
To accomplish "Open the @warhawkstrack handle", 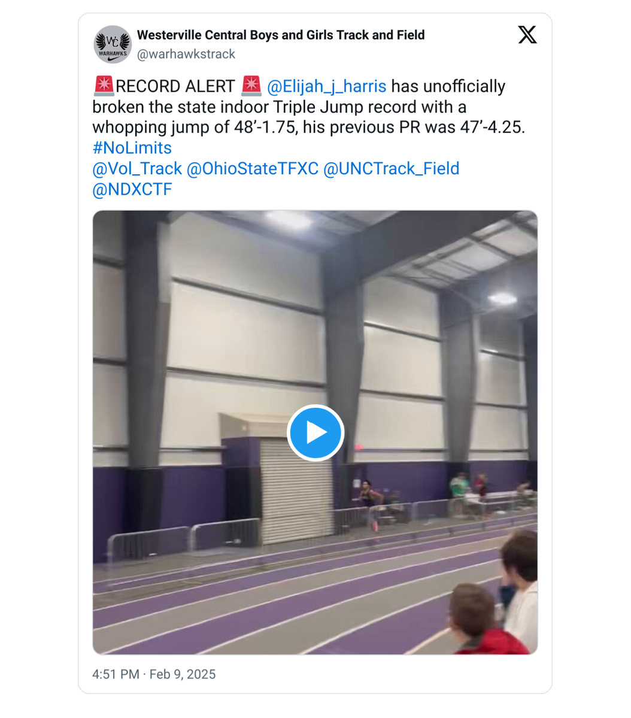I will (x=186, y=54).
